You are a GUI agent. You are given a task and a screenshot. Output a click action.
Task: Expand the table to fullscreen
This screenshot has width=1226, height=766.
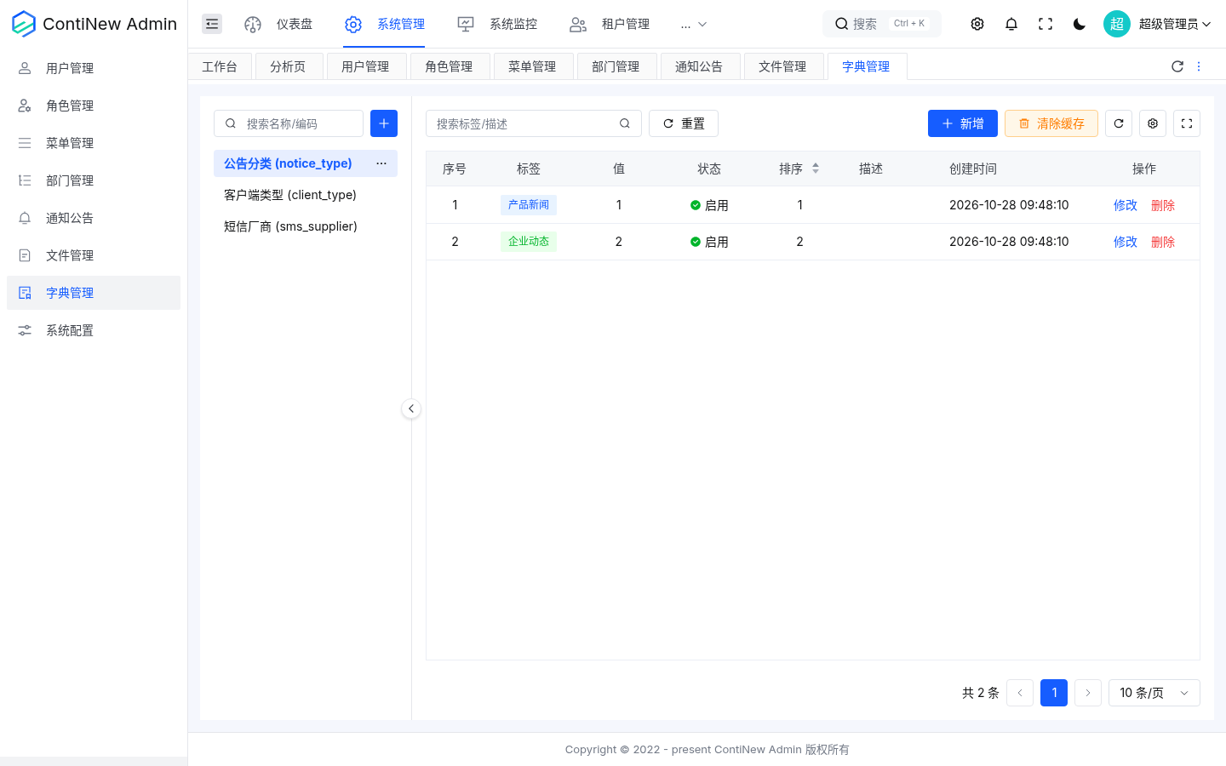(1187, 123)
